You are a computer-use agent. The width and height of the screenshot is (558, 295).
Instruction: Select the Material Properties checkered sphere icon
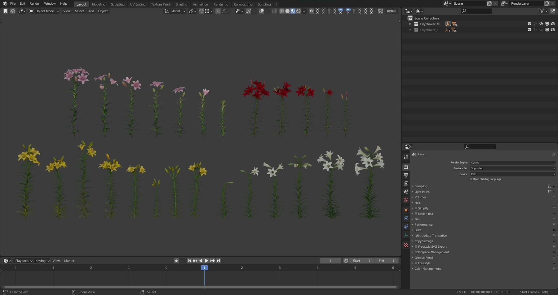406,245
